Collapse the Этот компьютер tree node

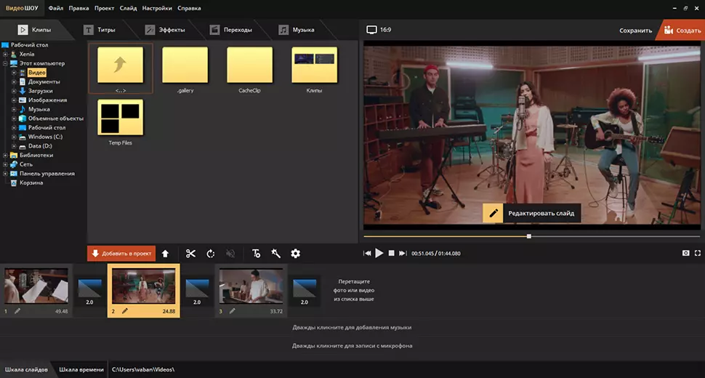click(5, 64)
